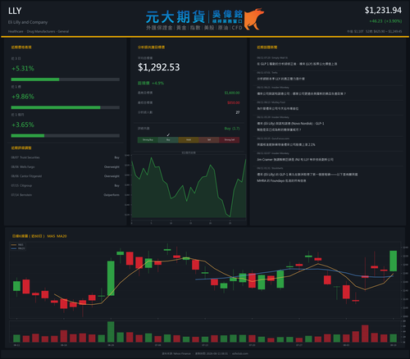
Task: Open the 08/06 Wells Fargo rating row
Action: pyautogui.click(x=66, y=167)
